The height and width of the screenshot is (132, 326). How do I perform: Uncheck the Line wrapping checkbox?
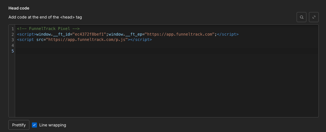click(x=34, y=125)
